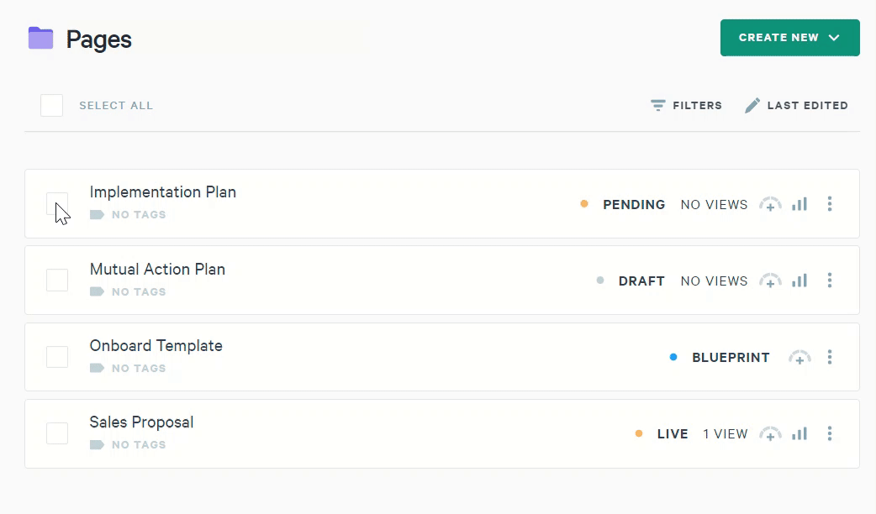
Task: Open analytics bar chart for Mutual Action Plan
Action: [799, 281]
